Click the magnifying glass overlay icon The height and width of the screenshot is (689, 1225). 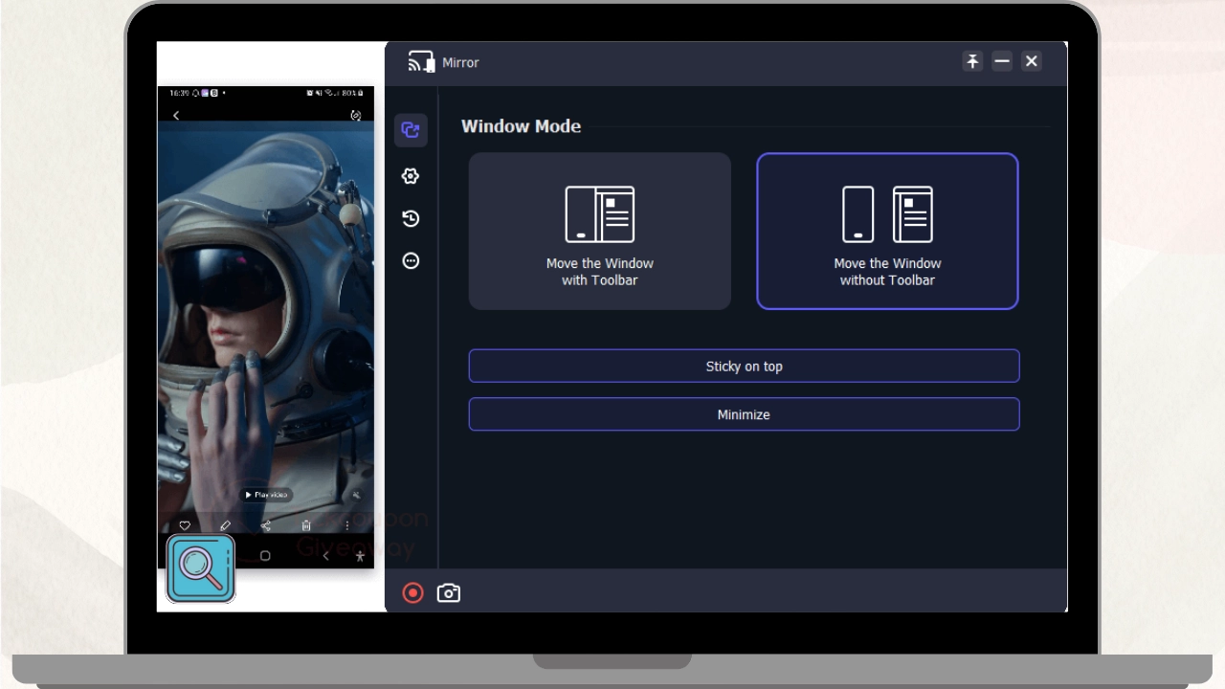click(201, 568)
